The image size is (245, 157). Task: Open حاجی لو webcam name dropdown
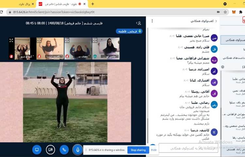pos(110,57)
